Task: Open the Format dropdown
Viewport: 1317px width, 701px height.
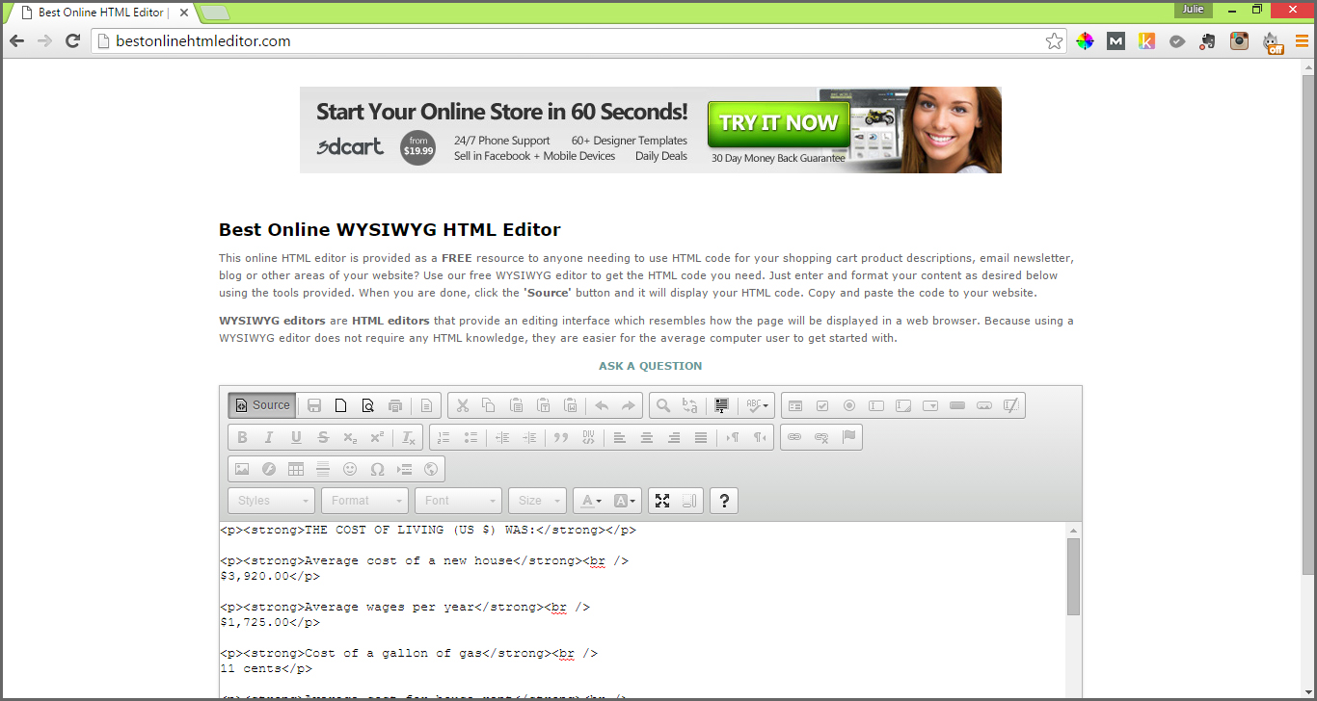Action: [x=363, y=501]
